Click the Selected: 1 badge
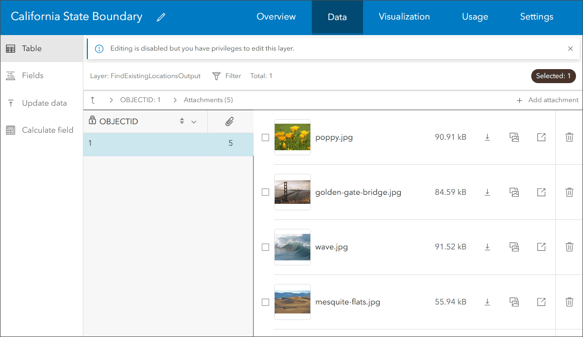Screen dimensions: 583x337 click(x=553, y=76)
